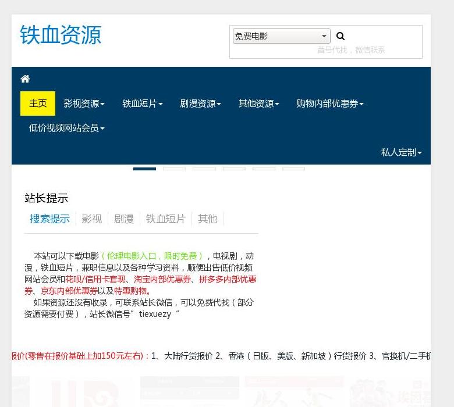Switch to the 搜索提示 tab
Image resolution: width=454 pixels, height=407 pixels.
tap(50, 219)
